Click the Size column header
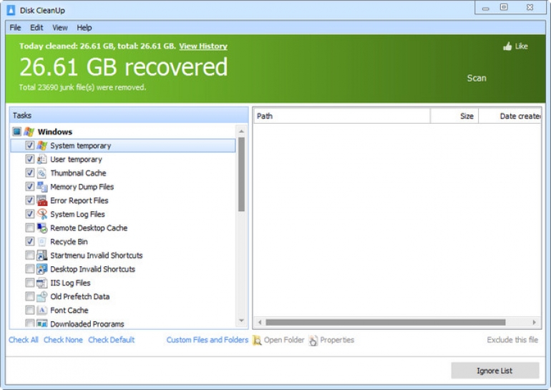The width and height of the screenshot is (551, 390). click(454, 116)
